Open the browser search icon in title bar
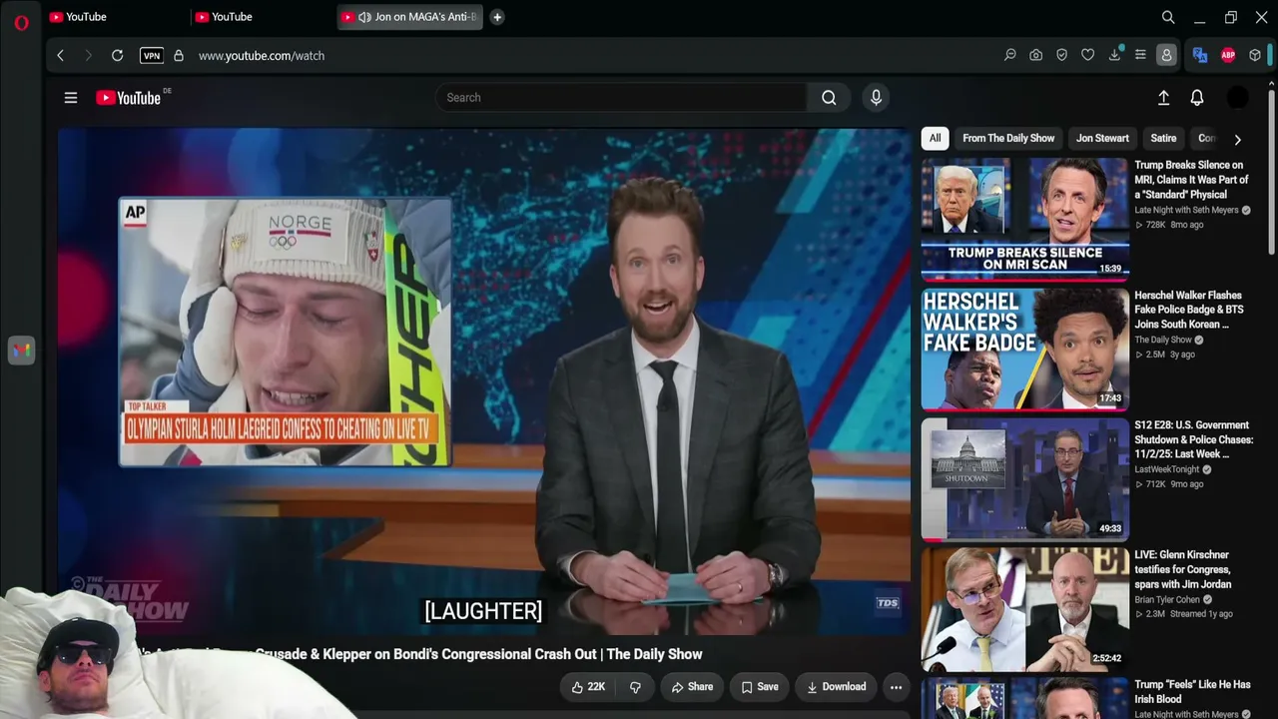The image size is (1278, 719). tap(1168, 17)
